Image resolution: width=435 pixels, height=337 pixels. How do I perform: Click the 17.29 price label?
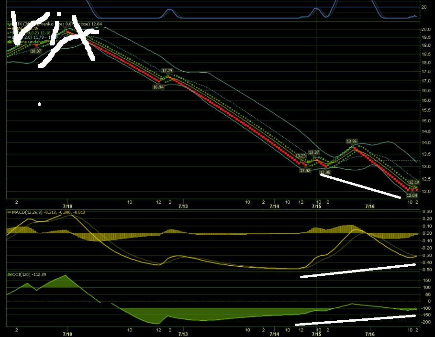click(x=167, y=71)
